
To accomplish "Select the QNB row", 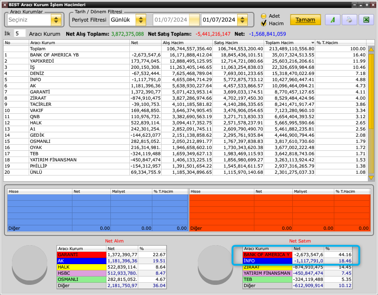I will pos(185,117).
